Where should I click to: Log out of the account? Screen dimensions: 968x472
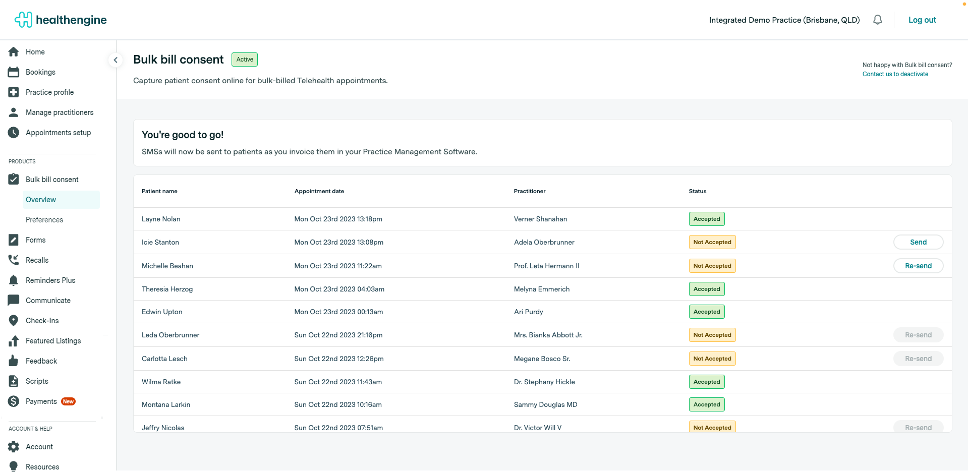coord(922,20)
